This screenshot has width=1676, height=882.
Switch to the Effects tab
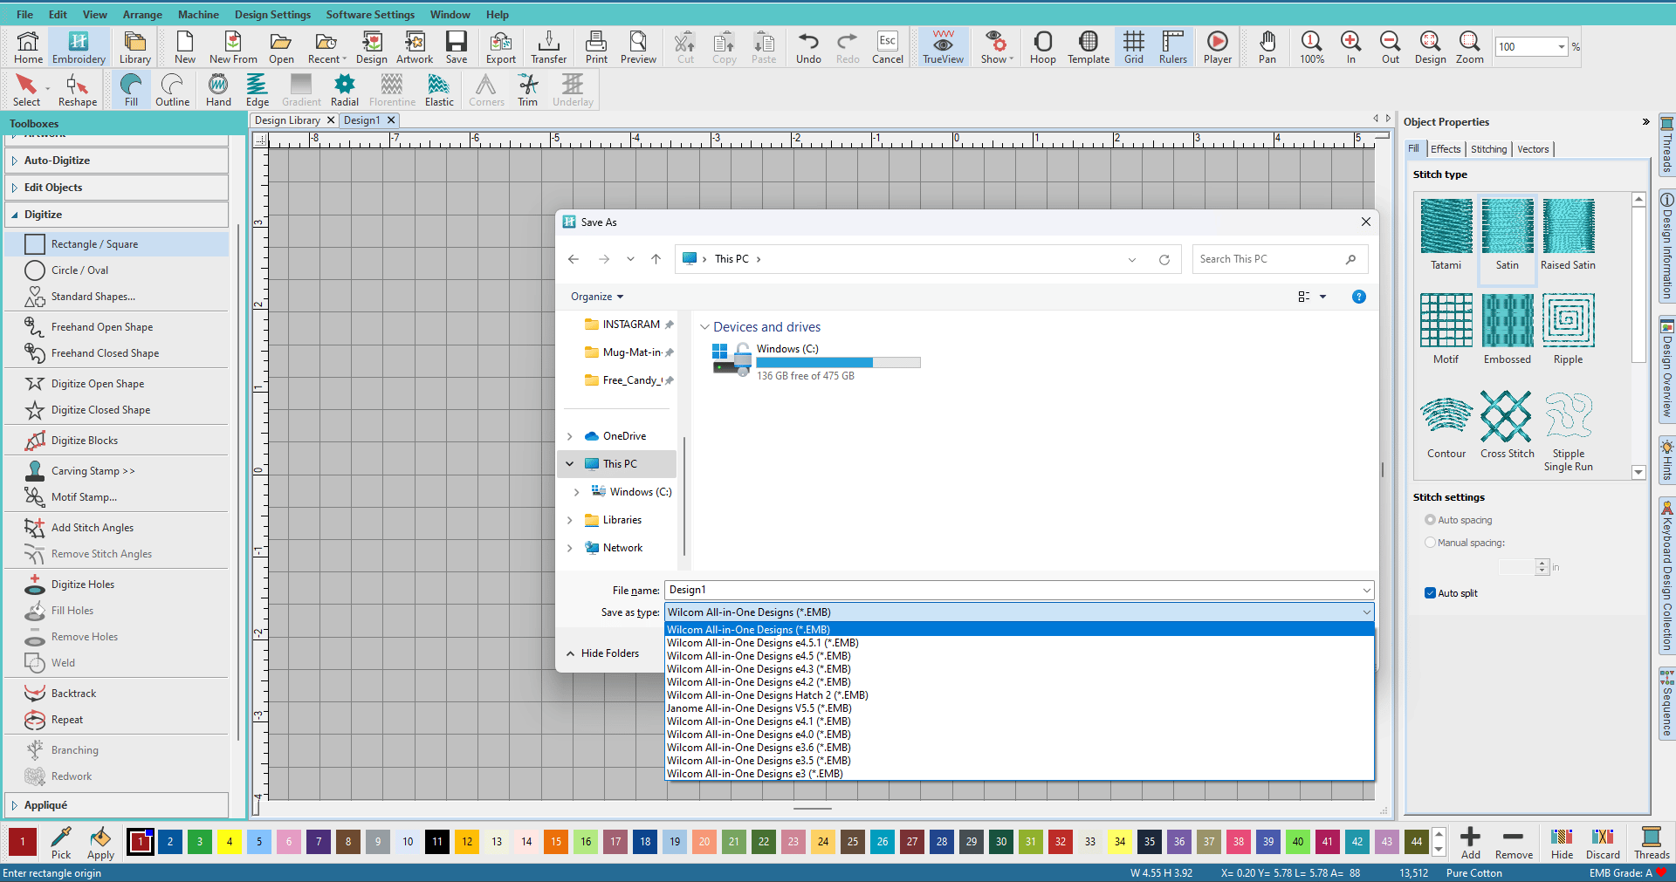pyautogui.click(x=1446, y=149)
